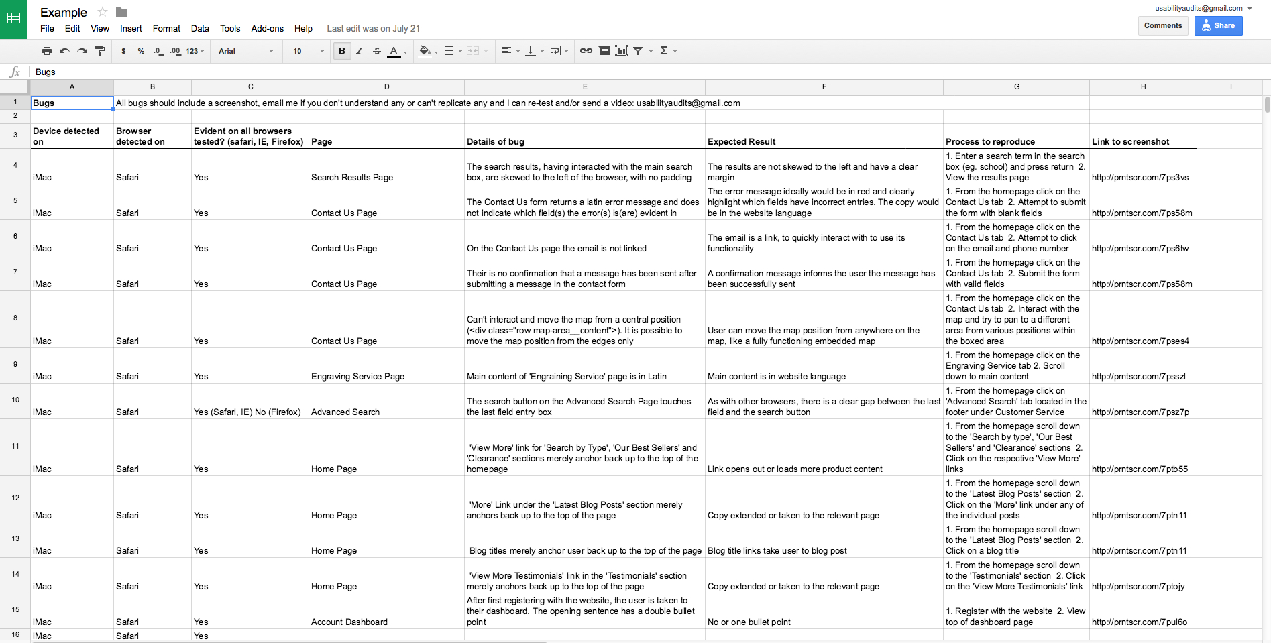
Task: Star the Example spreadsheet
Action: pos(103,12)
